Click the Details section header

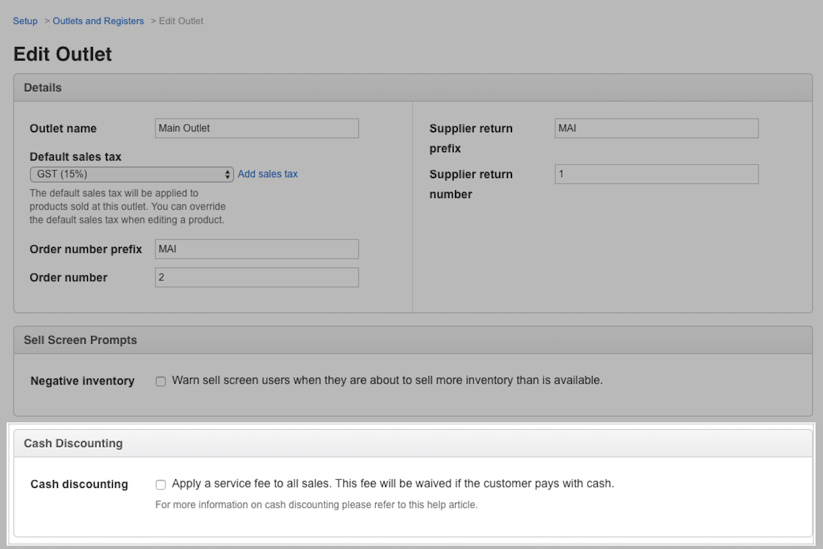[x=43, y=88]
